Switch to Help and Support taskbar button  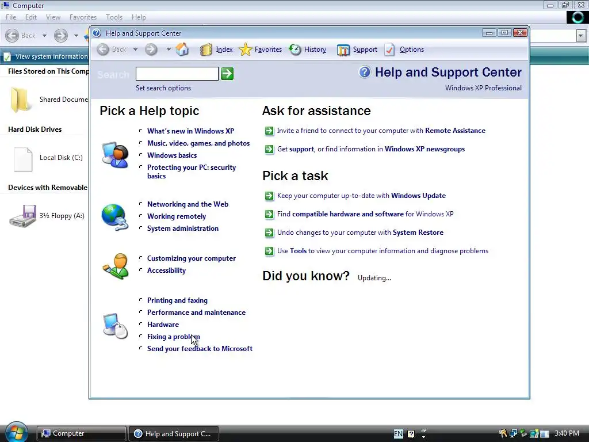(x=174, y=434)
